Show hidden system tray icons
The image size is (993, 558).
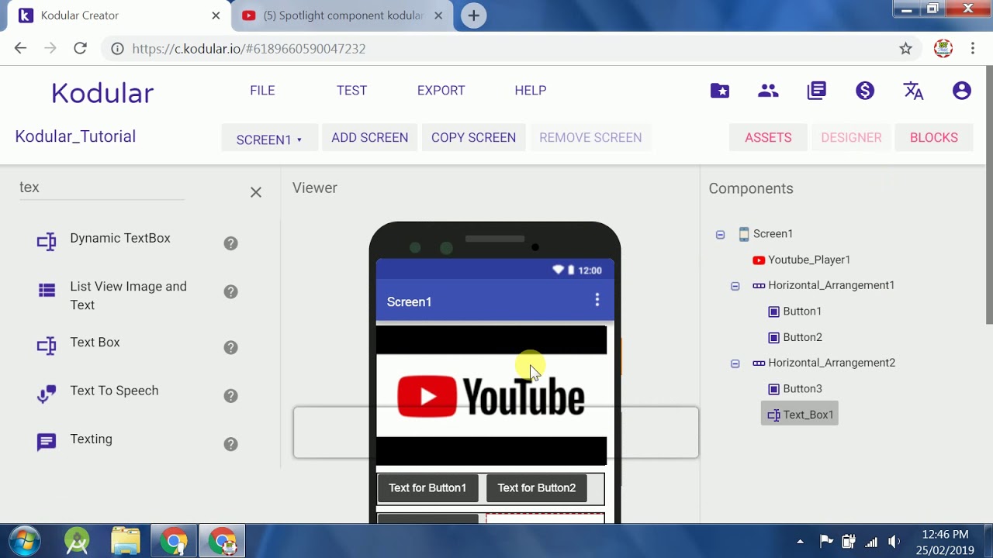[800, 542]
